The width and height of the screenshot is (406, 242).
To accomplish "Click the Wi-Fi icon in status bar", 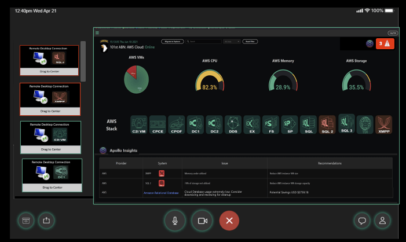I will click(367, 10).
